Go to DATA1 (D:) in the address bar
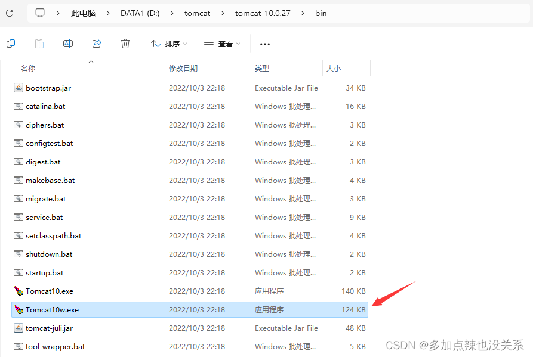Screen dimensions: 533x357 [x=140, y=13]
